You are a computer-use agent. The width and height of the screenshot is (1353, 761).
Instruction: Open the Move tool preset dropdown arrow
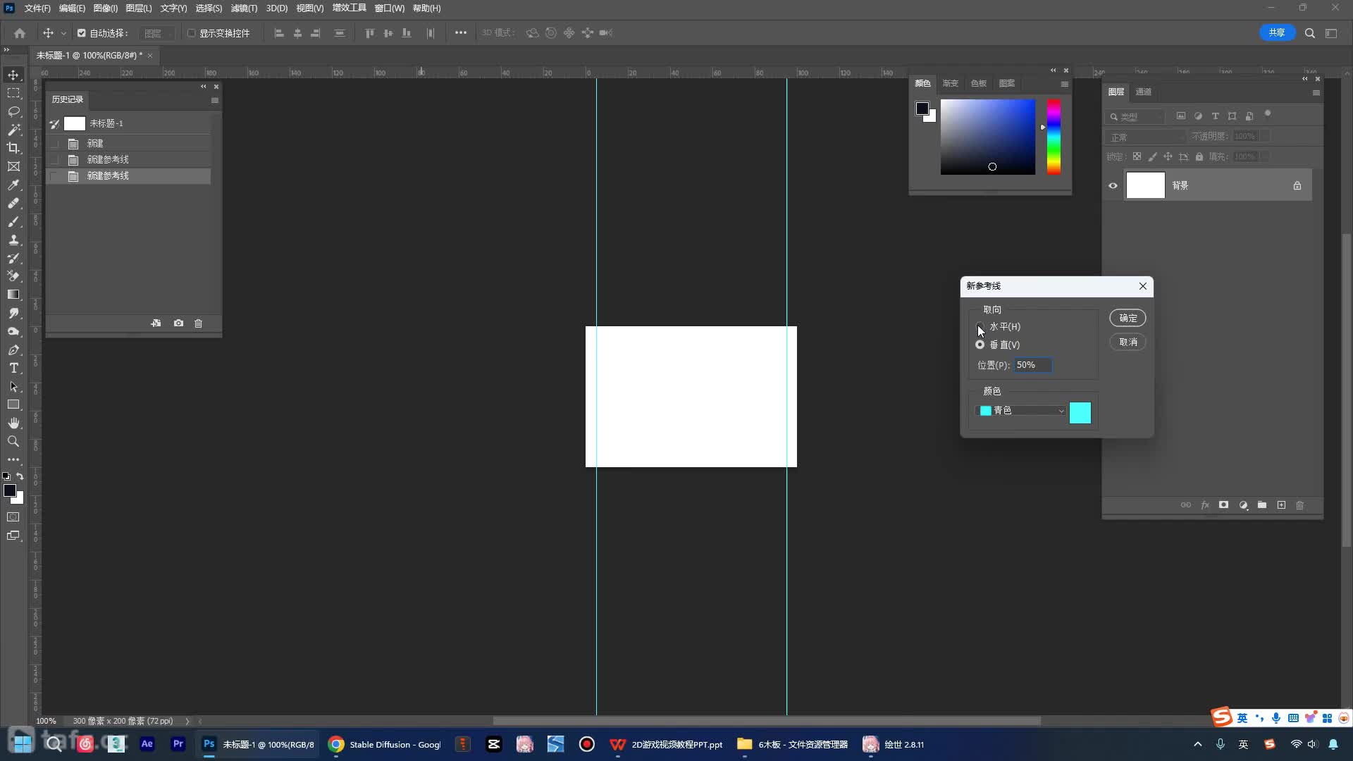[x=63, y=33]
